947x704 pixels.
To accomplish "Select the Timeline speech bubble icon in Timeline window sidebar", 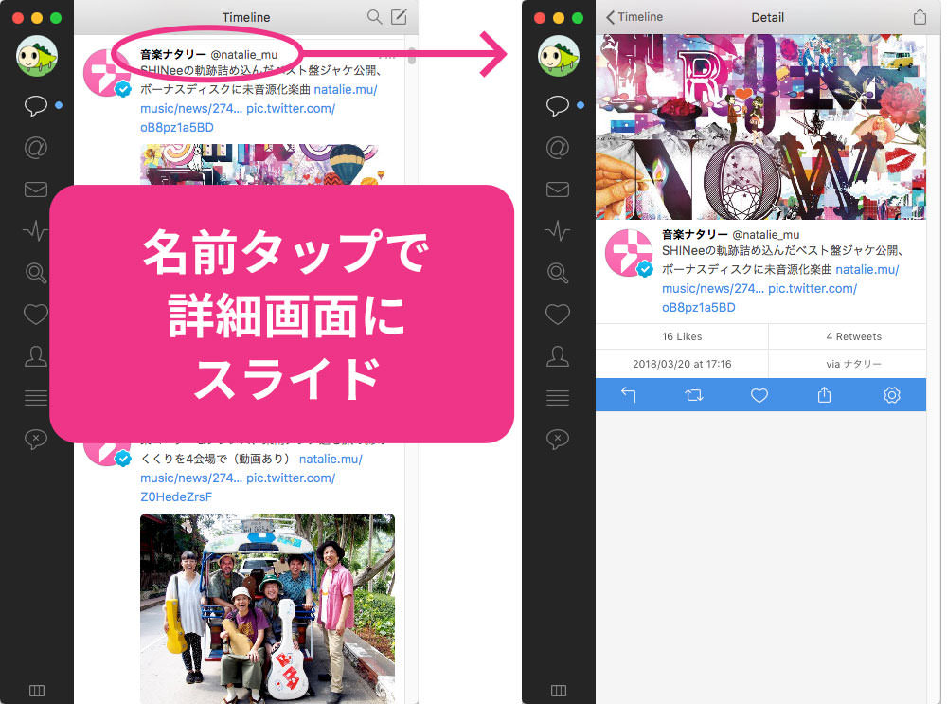I will pos(36,105).
